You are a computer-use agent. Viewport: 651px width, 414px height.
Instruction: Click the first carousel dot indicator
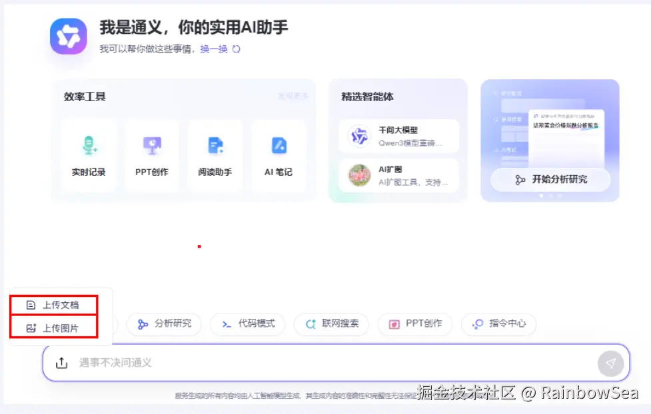coord(541,196)
